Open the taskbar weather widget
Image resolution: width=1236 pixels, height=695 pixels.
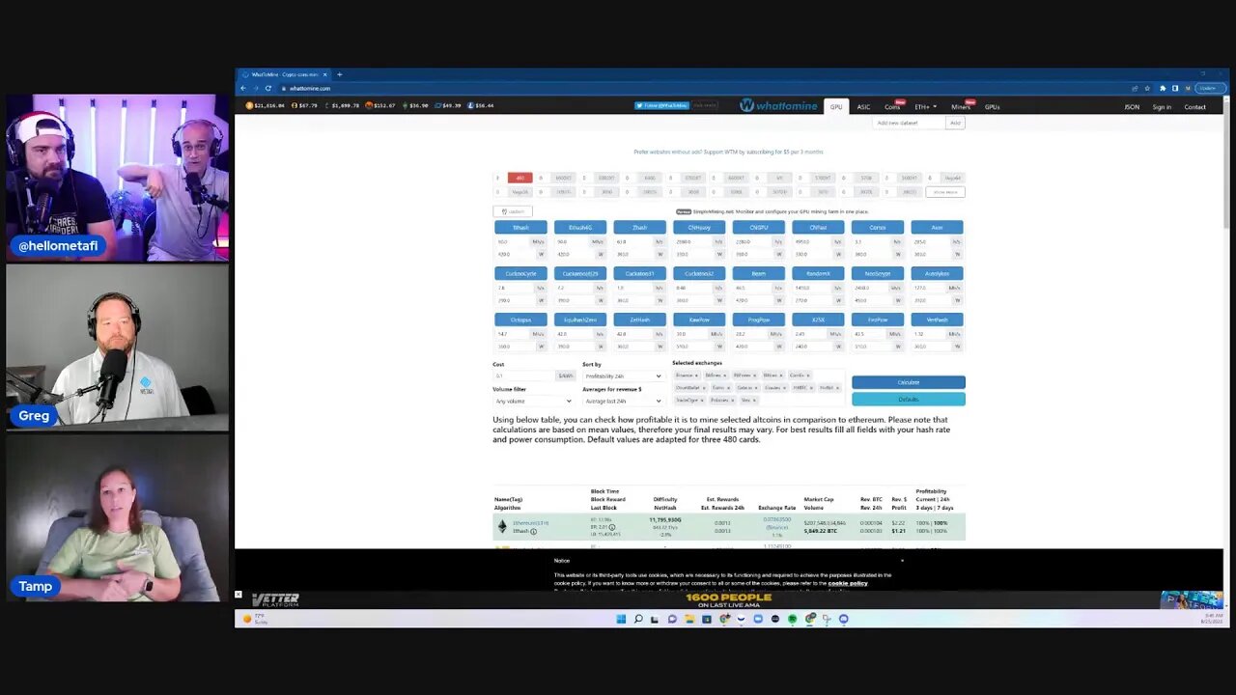(x=255, y=619)
